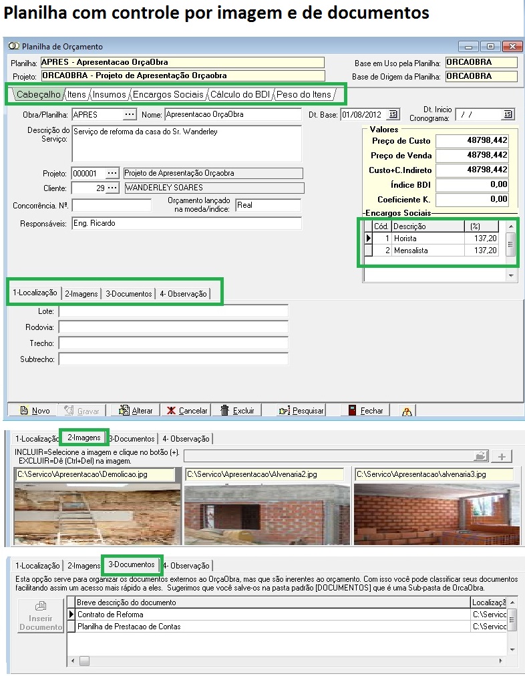Click the documents list horizontal scrollbar
The image size is (525, 676).
pyautogui.click(x=287, y=661)
